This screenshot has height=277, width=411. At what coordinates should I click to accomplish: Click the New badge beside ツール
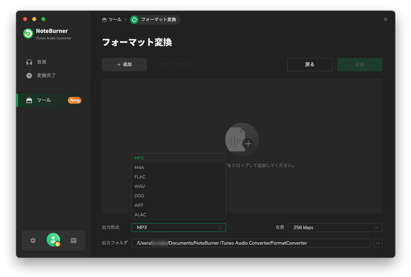[74, 100]
